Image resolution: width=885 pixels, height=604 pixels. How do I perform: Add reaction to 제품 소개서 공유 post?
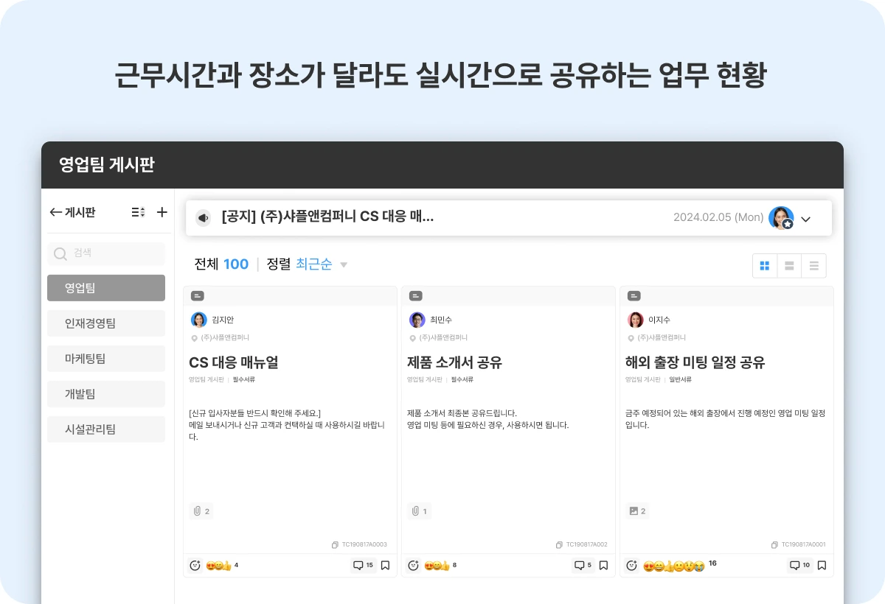pos(413,566)
